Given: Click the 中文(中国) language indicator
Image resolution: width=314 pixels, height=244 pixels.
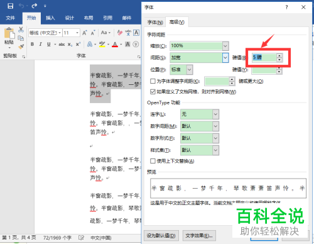Looking at the screenshot, I should pyautogui.click(x=101, y=238).
